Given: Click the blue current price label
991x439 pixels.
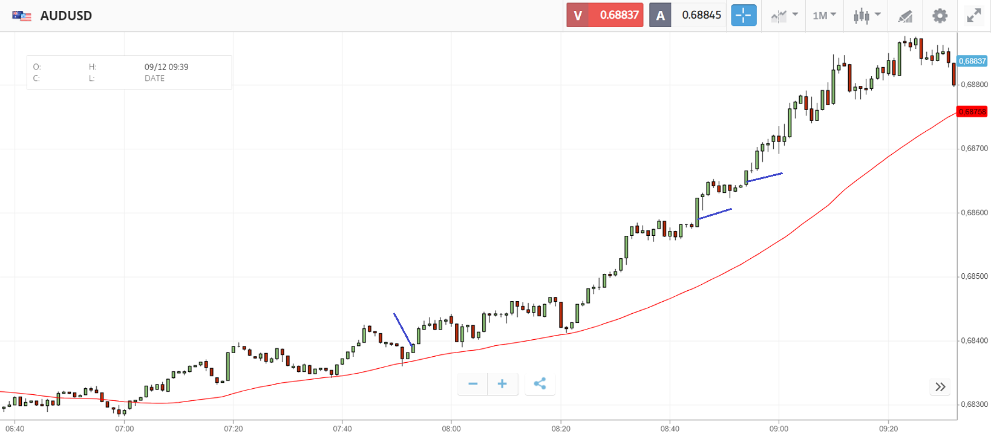Looking at the screenshot, I should click(x=972, y=61).
